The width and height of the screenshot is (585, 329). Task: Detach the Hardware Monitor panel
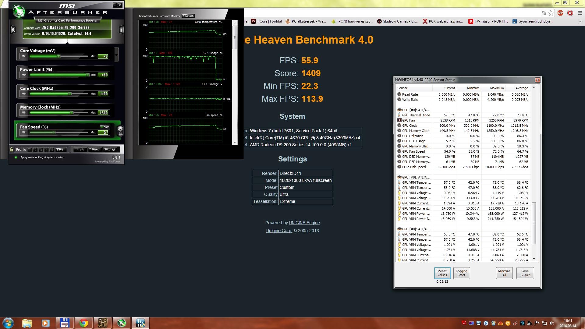tap(188, 16)
